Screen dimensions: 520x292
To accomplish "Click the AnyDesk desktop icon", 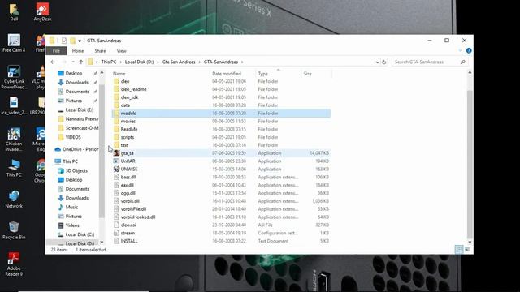I will (x=42, y=12).
